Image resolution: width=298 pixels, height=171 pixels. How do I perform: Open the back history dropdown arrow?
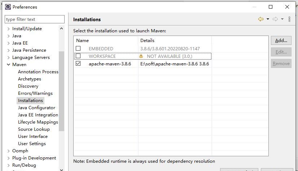[268, 19]
